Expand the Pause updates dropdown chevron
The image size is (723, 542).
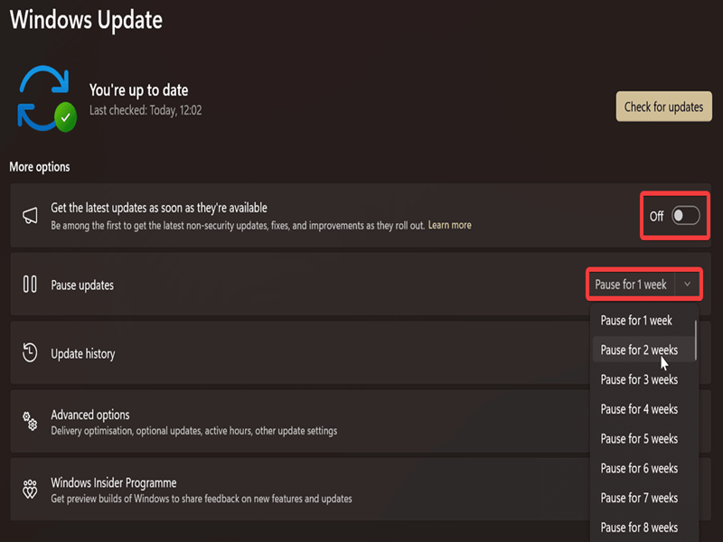click(688, 285)
